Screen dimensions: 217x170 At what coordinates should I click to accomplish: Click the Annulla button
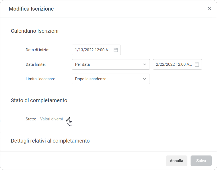[x=176, y=160]
